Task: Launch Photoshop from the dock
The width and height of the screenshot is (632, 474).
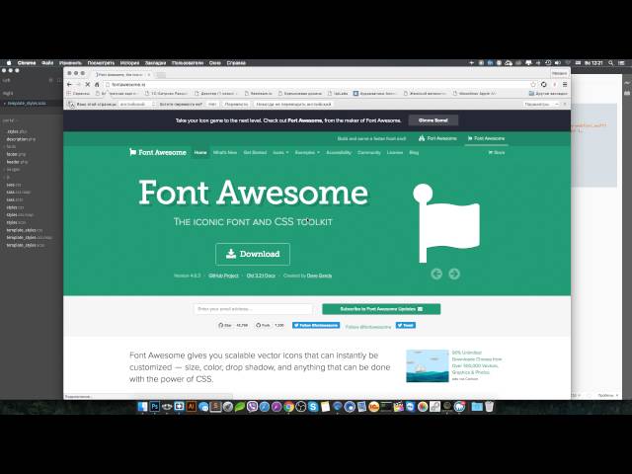Action: pos(154,407)
